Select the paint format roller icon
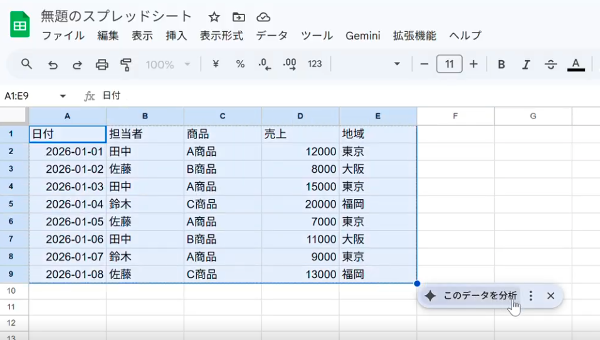Viewport: 600px width, 340px height. point(126,64)
